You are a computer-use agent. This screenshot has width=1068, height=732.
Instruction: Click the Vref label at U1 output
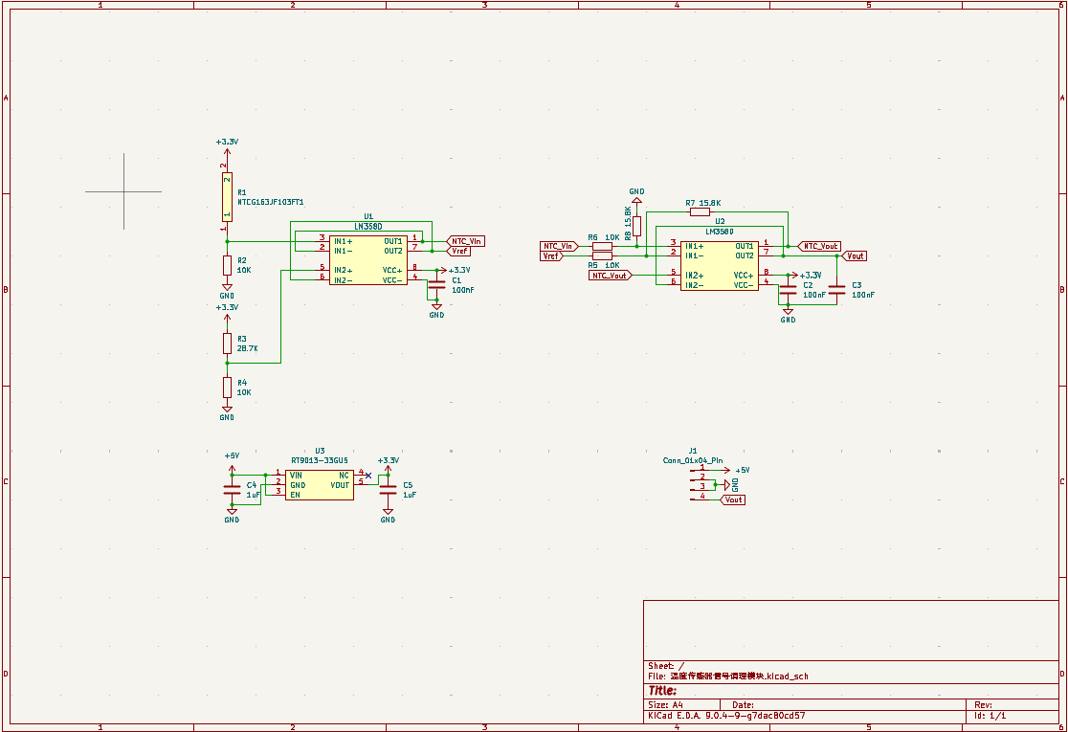point(459,251)
